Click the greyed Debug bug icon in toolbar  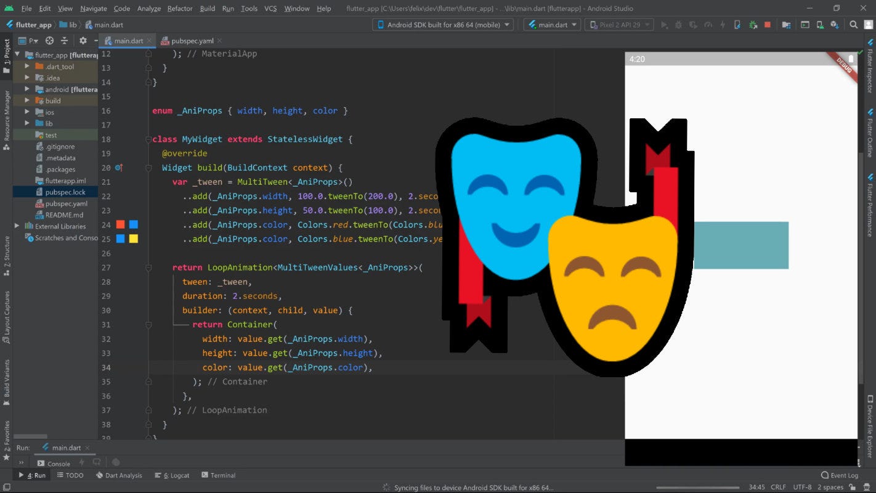point(678,25)
